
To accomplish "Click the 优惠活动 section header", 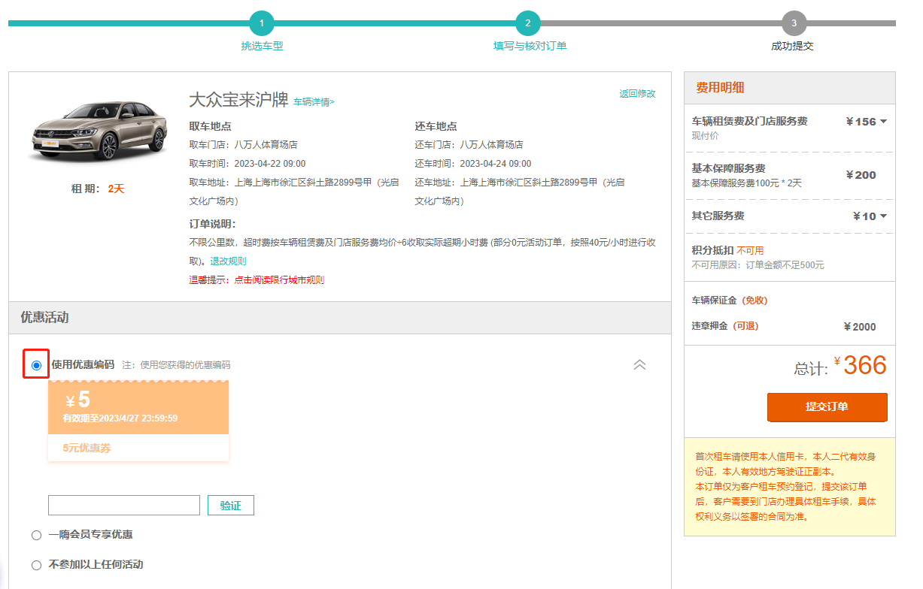I will [x=340, y=318].
